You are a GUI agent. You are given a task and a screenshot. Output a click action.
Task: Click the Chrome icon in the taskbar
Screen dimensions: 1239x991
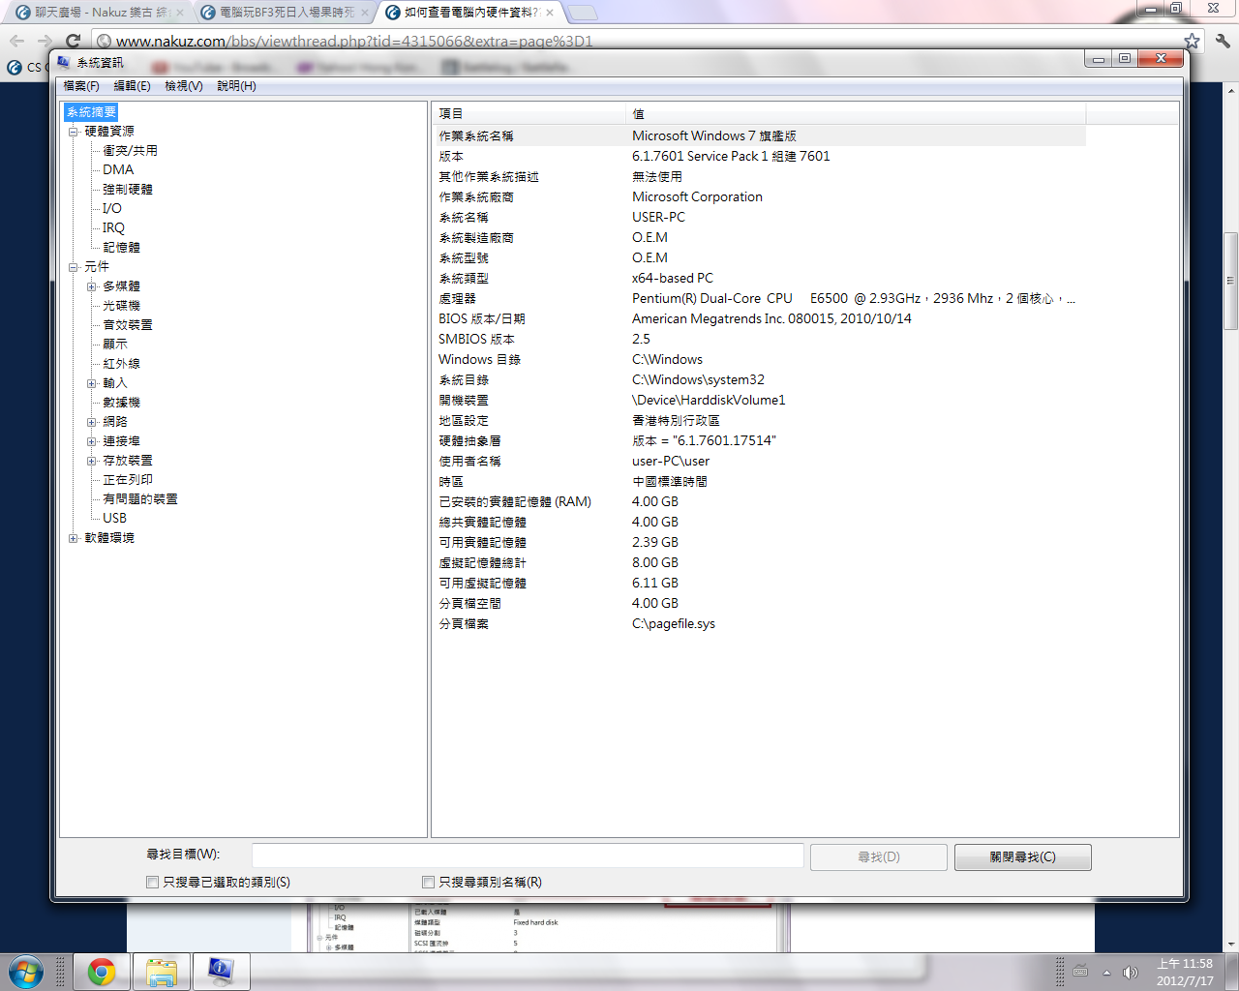coord(102,972)
